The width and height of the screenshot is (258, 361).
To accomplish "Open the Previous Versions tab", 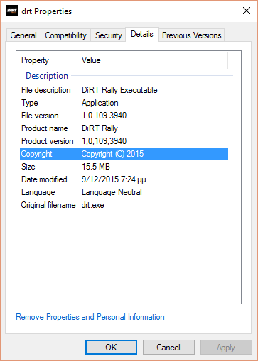I will click(191, 35).
